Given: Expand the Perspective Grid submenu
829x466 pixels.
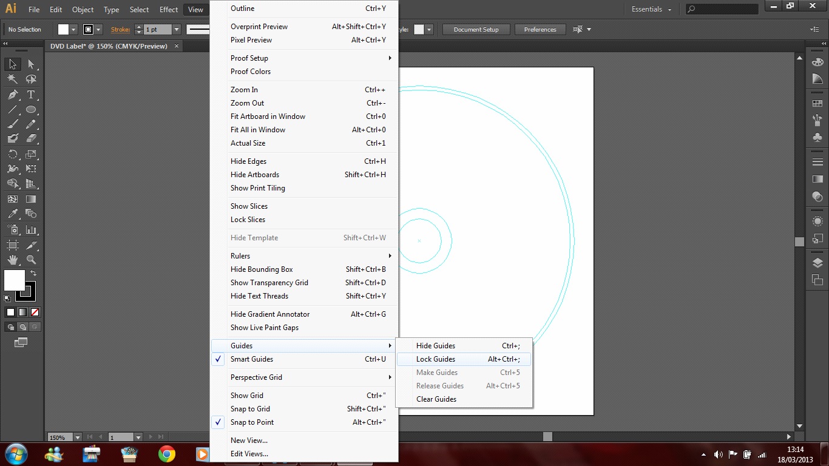Looking at the screenshot, I should pyautogui.click(x=305, y=377).
